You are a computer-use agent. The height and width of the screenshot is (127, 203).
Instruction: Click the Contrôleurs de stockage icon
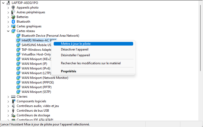pyautogui.click(x=13, y=115)
